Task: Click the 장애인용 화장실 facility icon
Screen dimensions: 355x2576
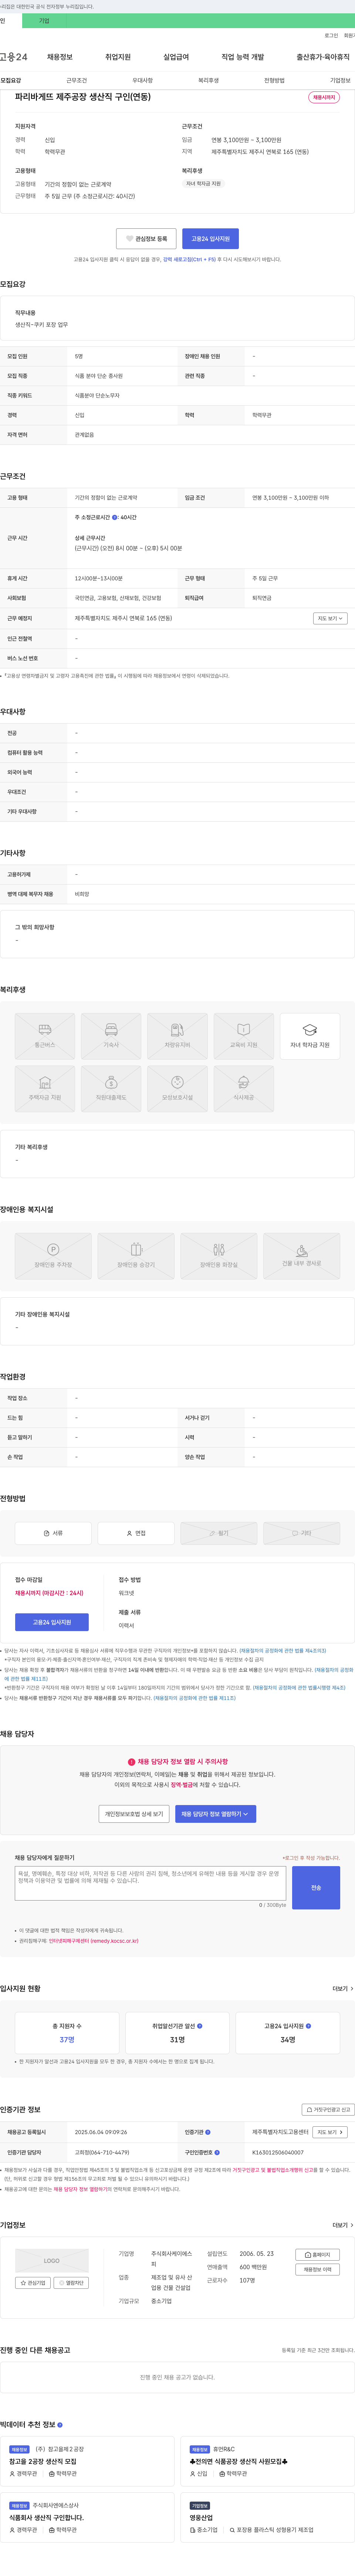Action: [x=219, y=1256]
